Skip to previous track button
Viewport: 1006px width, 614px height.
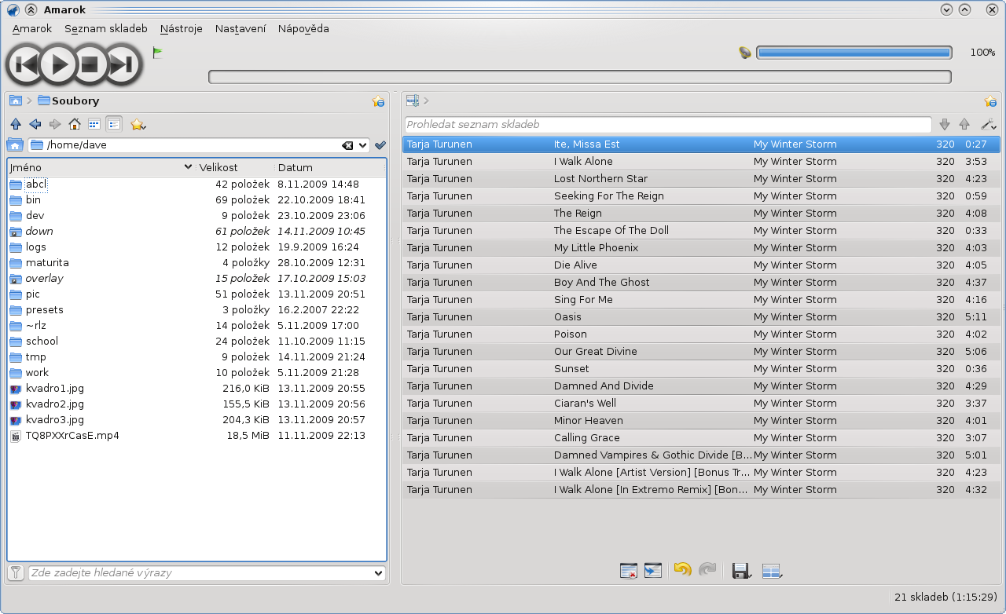[27, 65]
